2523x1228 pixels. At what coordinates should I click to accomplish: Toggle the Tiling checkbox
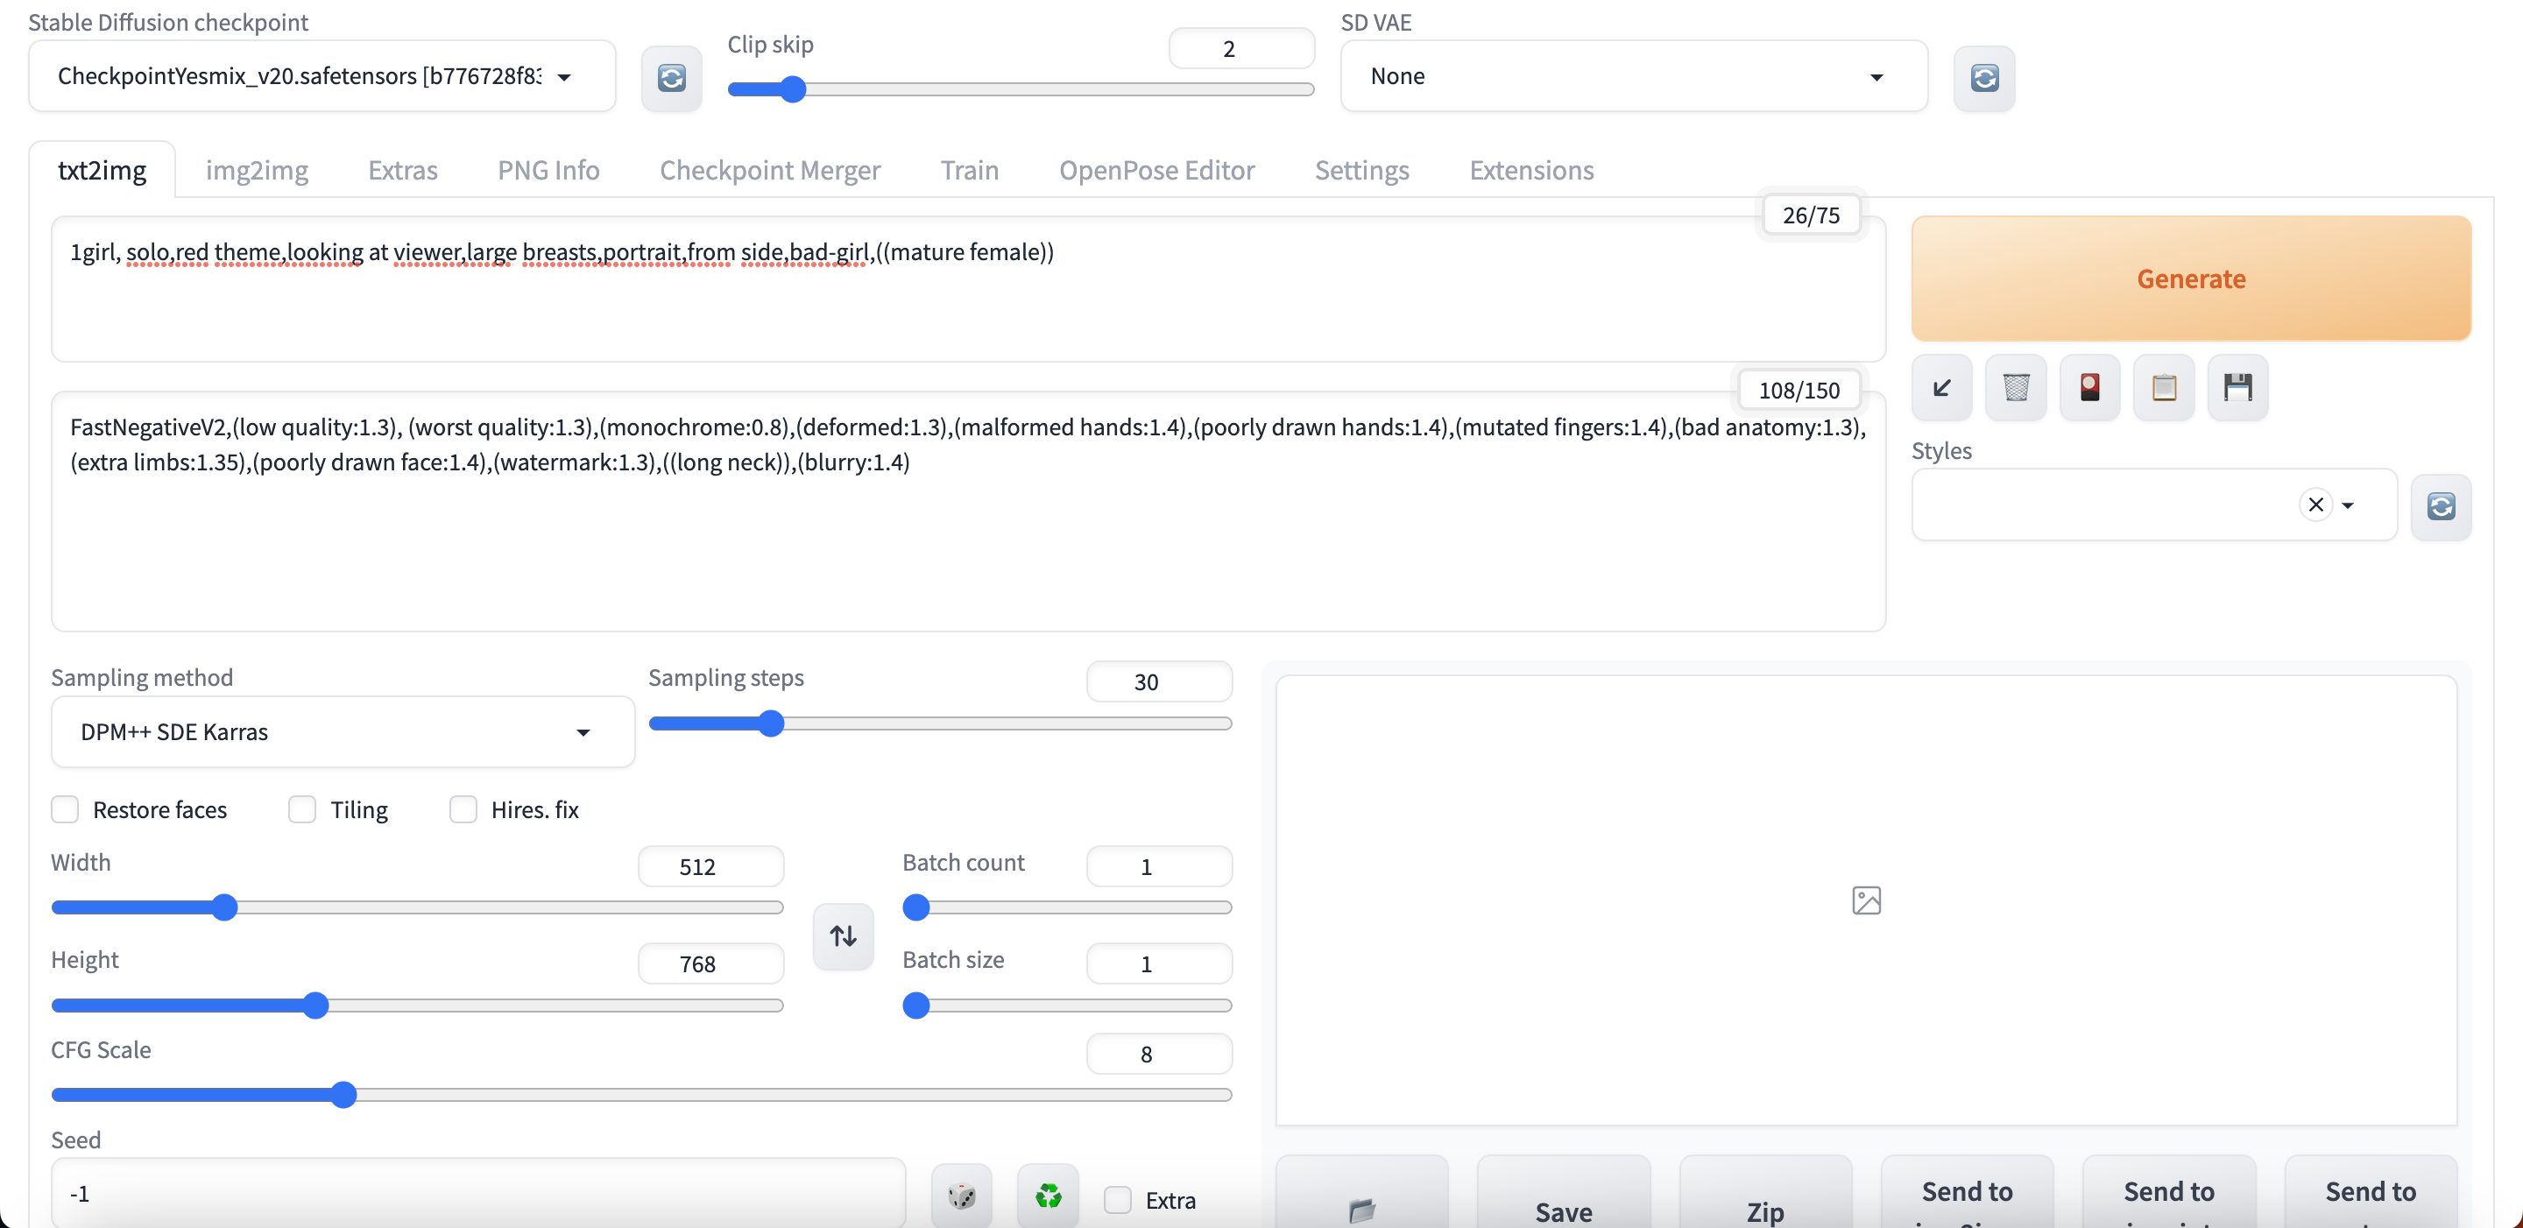pos(302,810)
